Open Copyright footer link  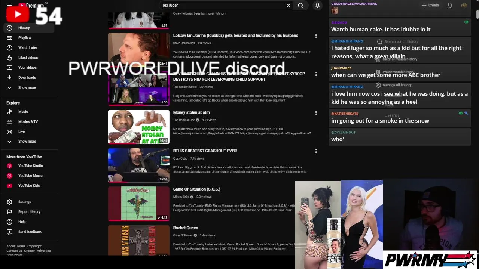[x=34, y=246]
